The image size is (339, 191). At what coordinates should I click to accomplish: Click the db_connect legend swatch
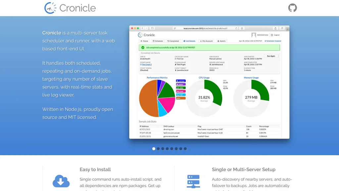[181, 81]
